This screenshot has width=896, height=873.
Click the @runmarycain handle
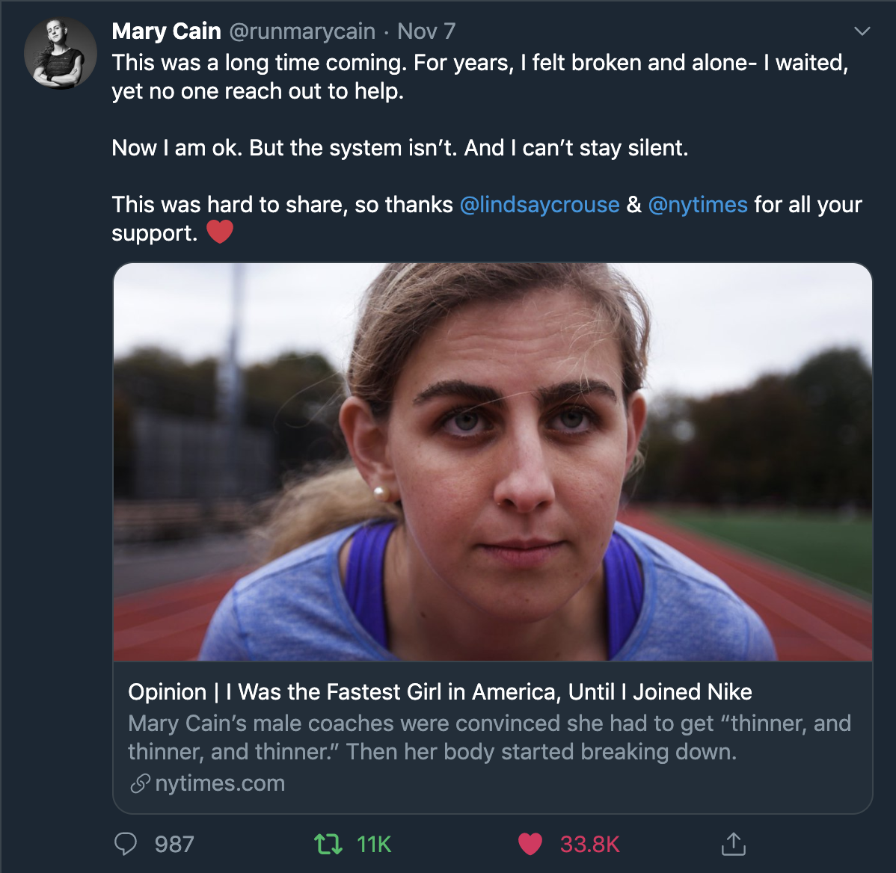(x=301, y=31)
